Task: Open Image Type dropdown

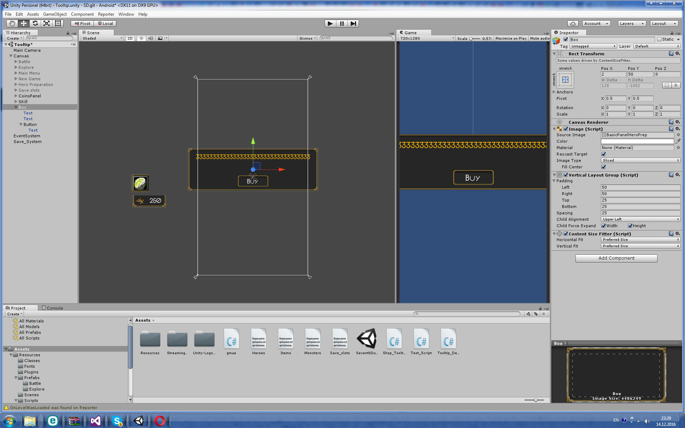Action: (x=641, y=160)
